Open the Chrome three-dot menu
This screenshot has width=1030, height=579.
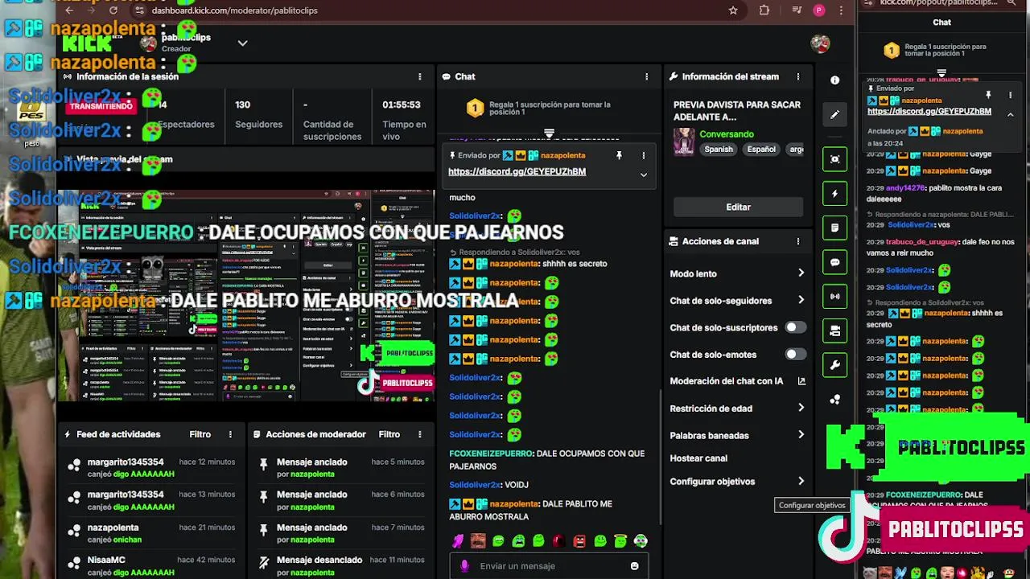click(842, 10)
